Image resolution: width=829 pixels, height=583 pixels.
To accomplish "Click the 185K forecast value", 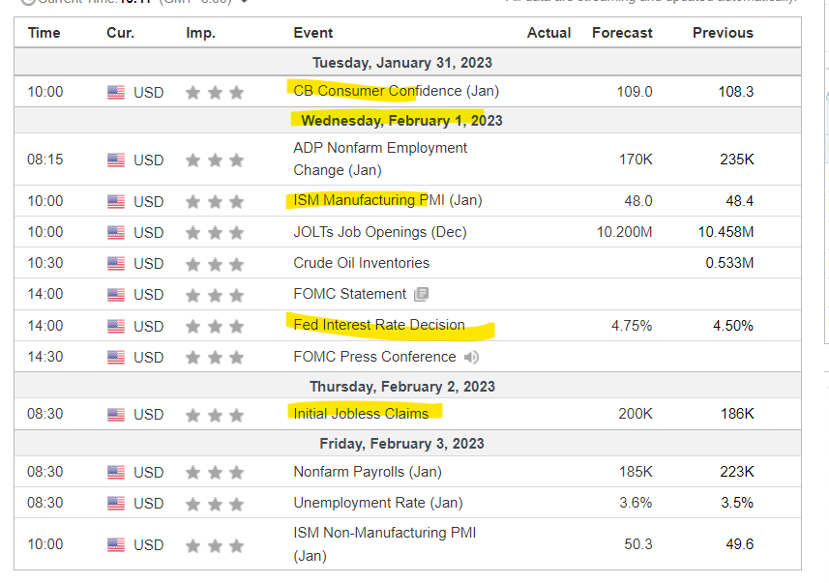I will click(637, 472).
